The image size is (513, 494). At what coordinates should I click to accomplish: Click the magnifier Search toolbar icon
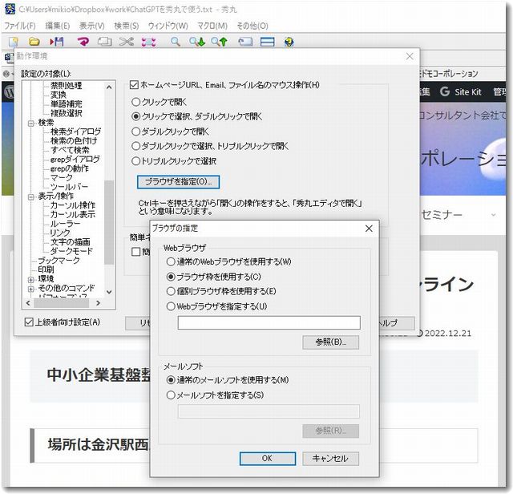[175, 41]
